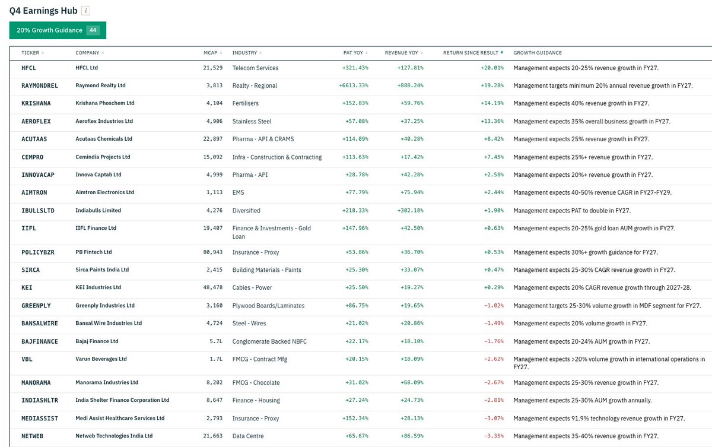Click company name Bajaj Finance Ltd
This screenshot has height=447, width=712.
pos(97,341)
